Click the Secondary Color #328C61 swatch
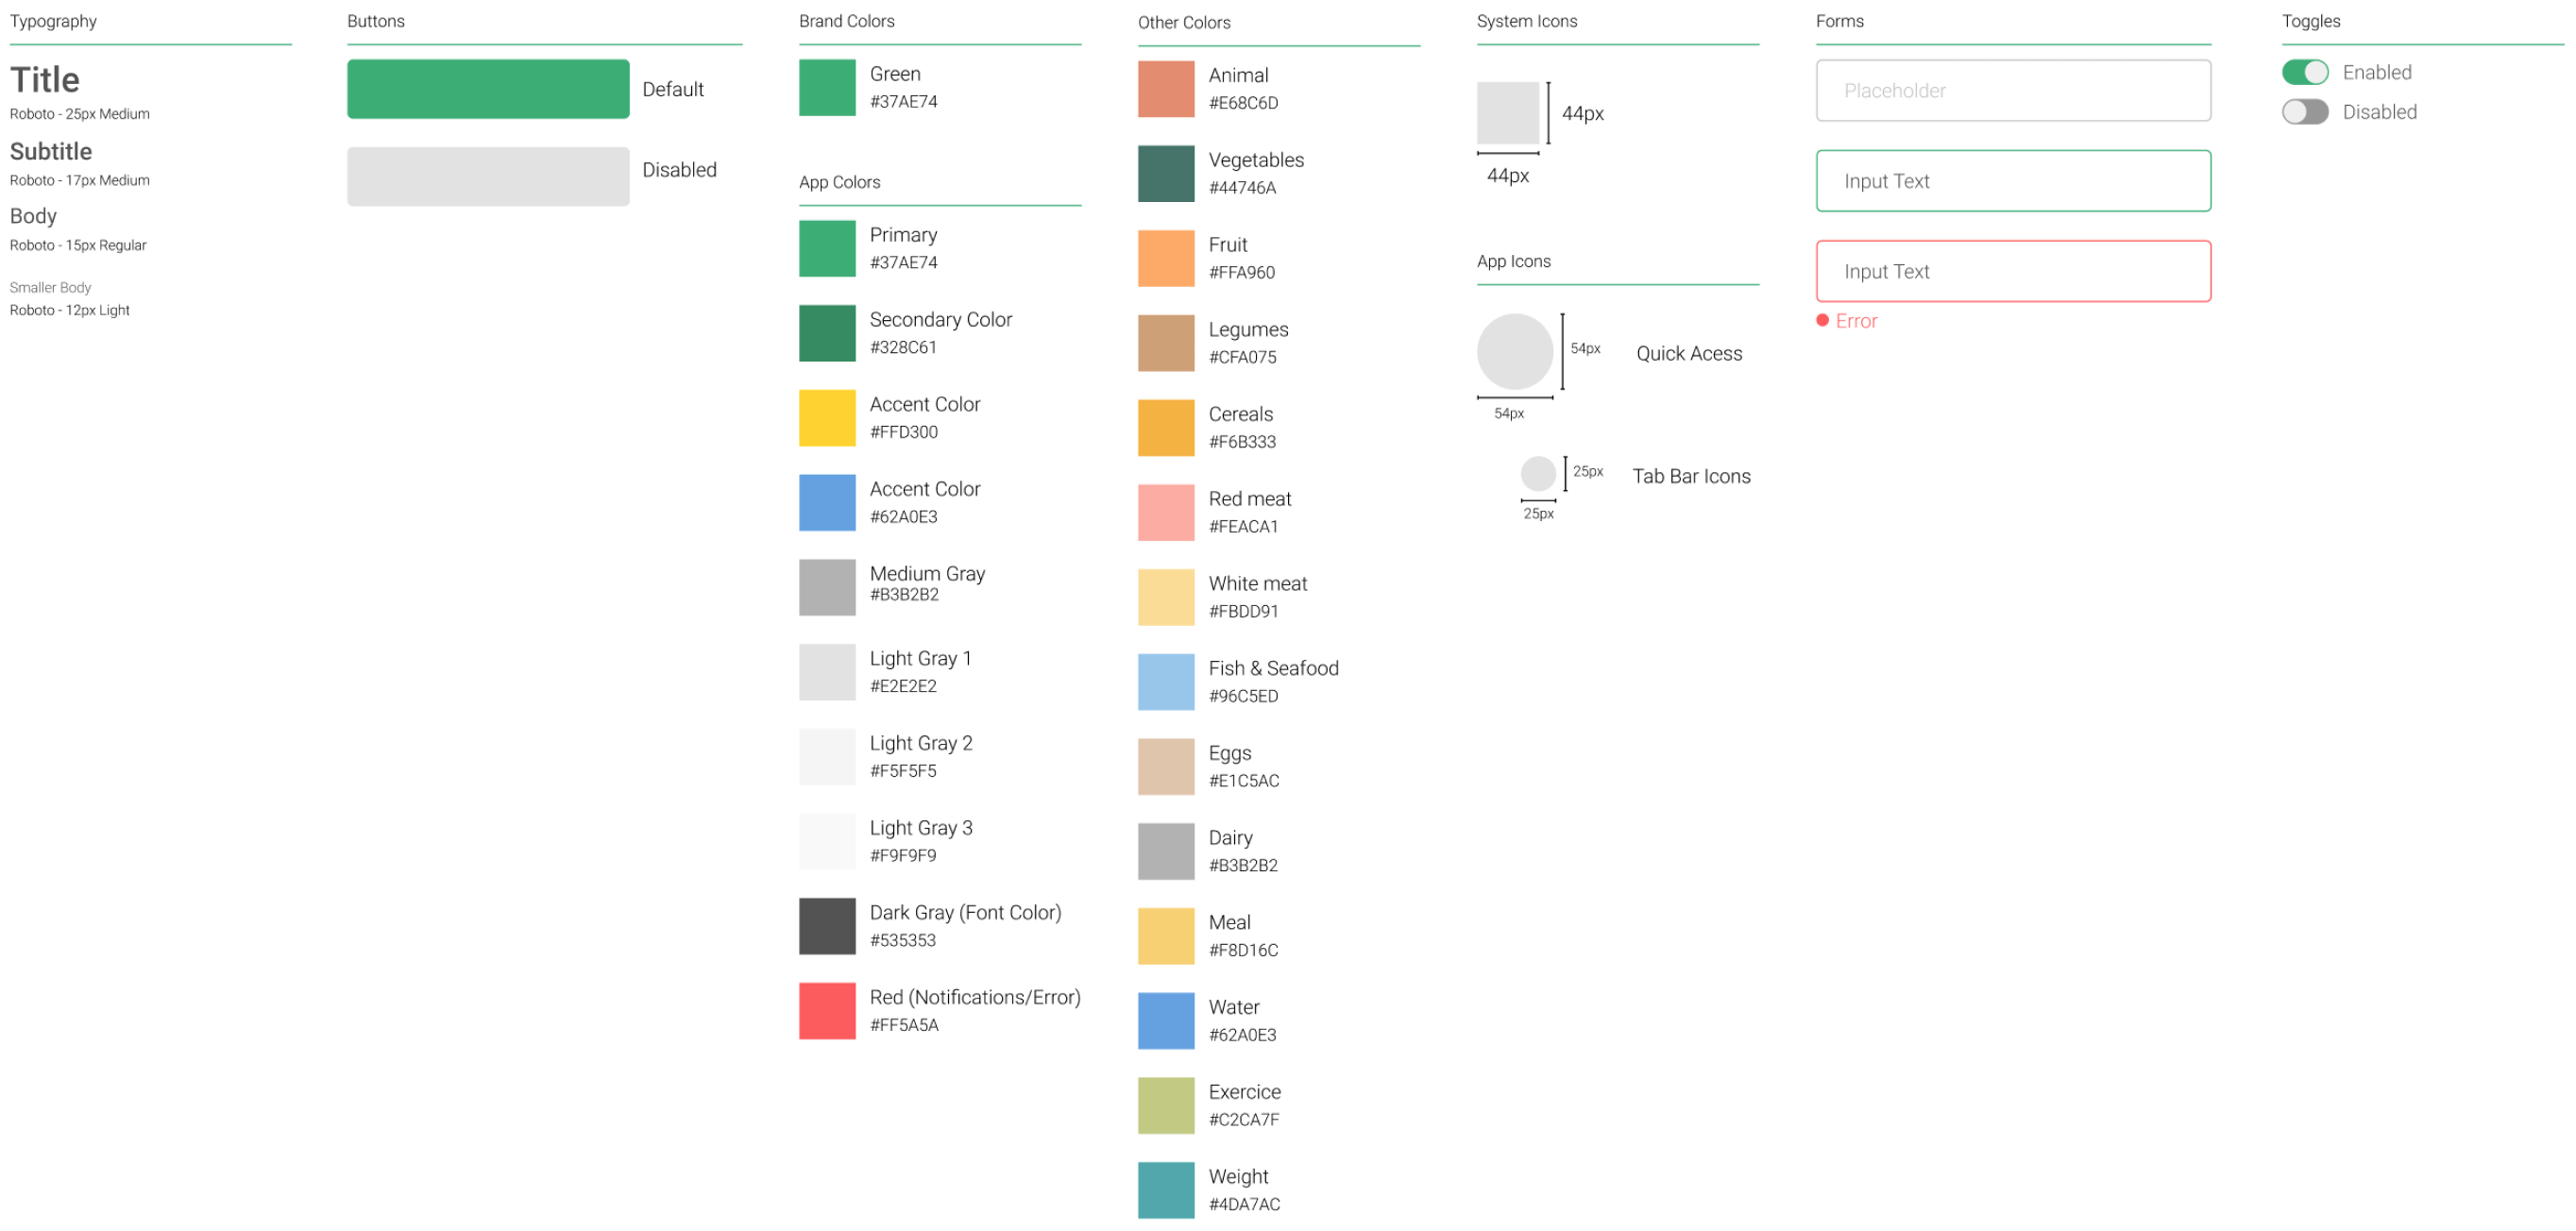This screenshot has width=2576, height=1231. 826,332
